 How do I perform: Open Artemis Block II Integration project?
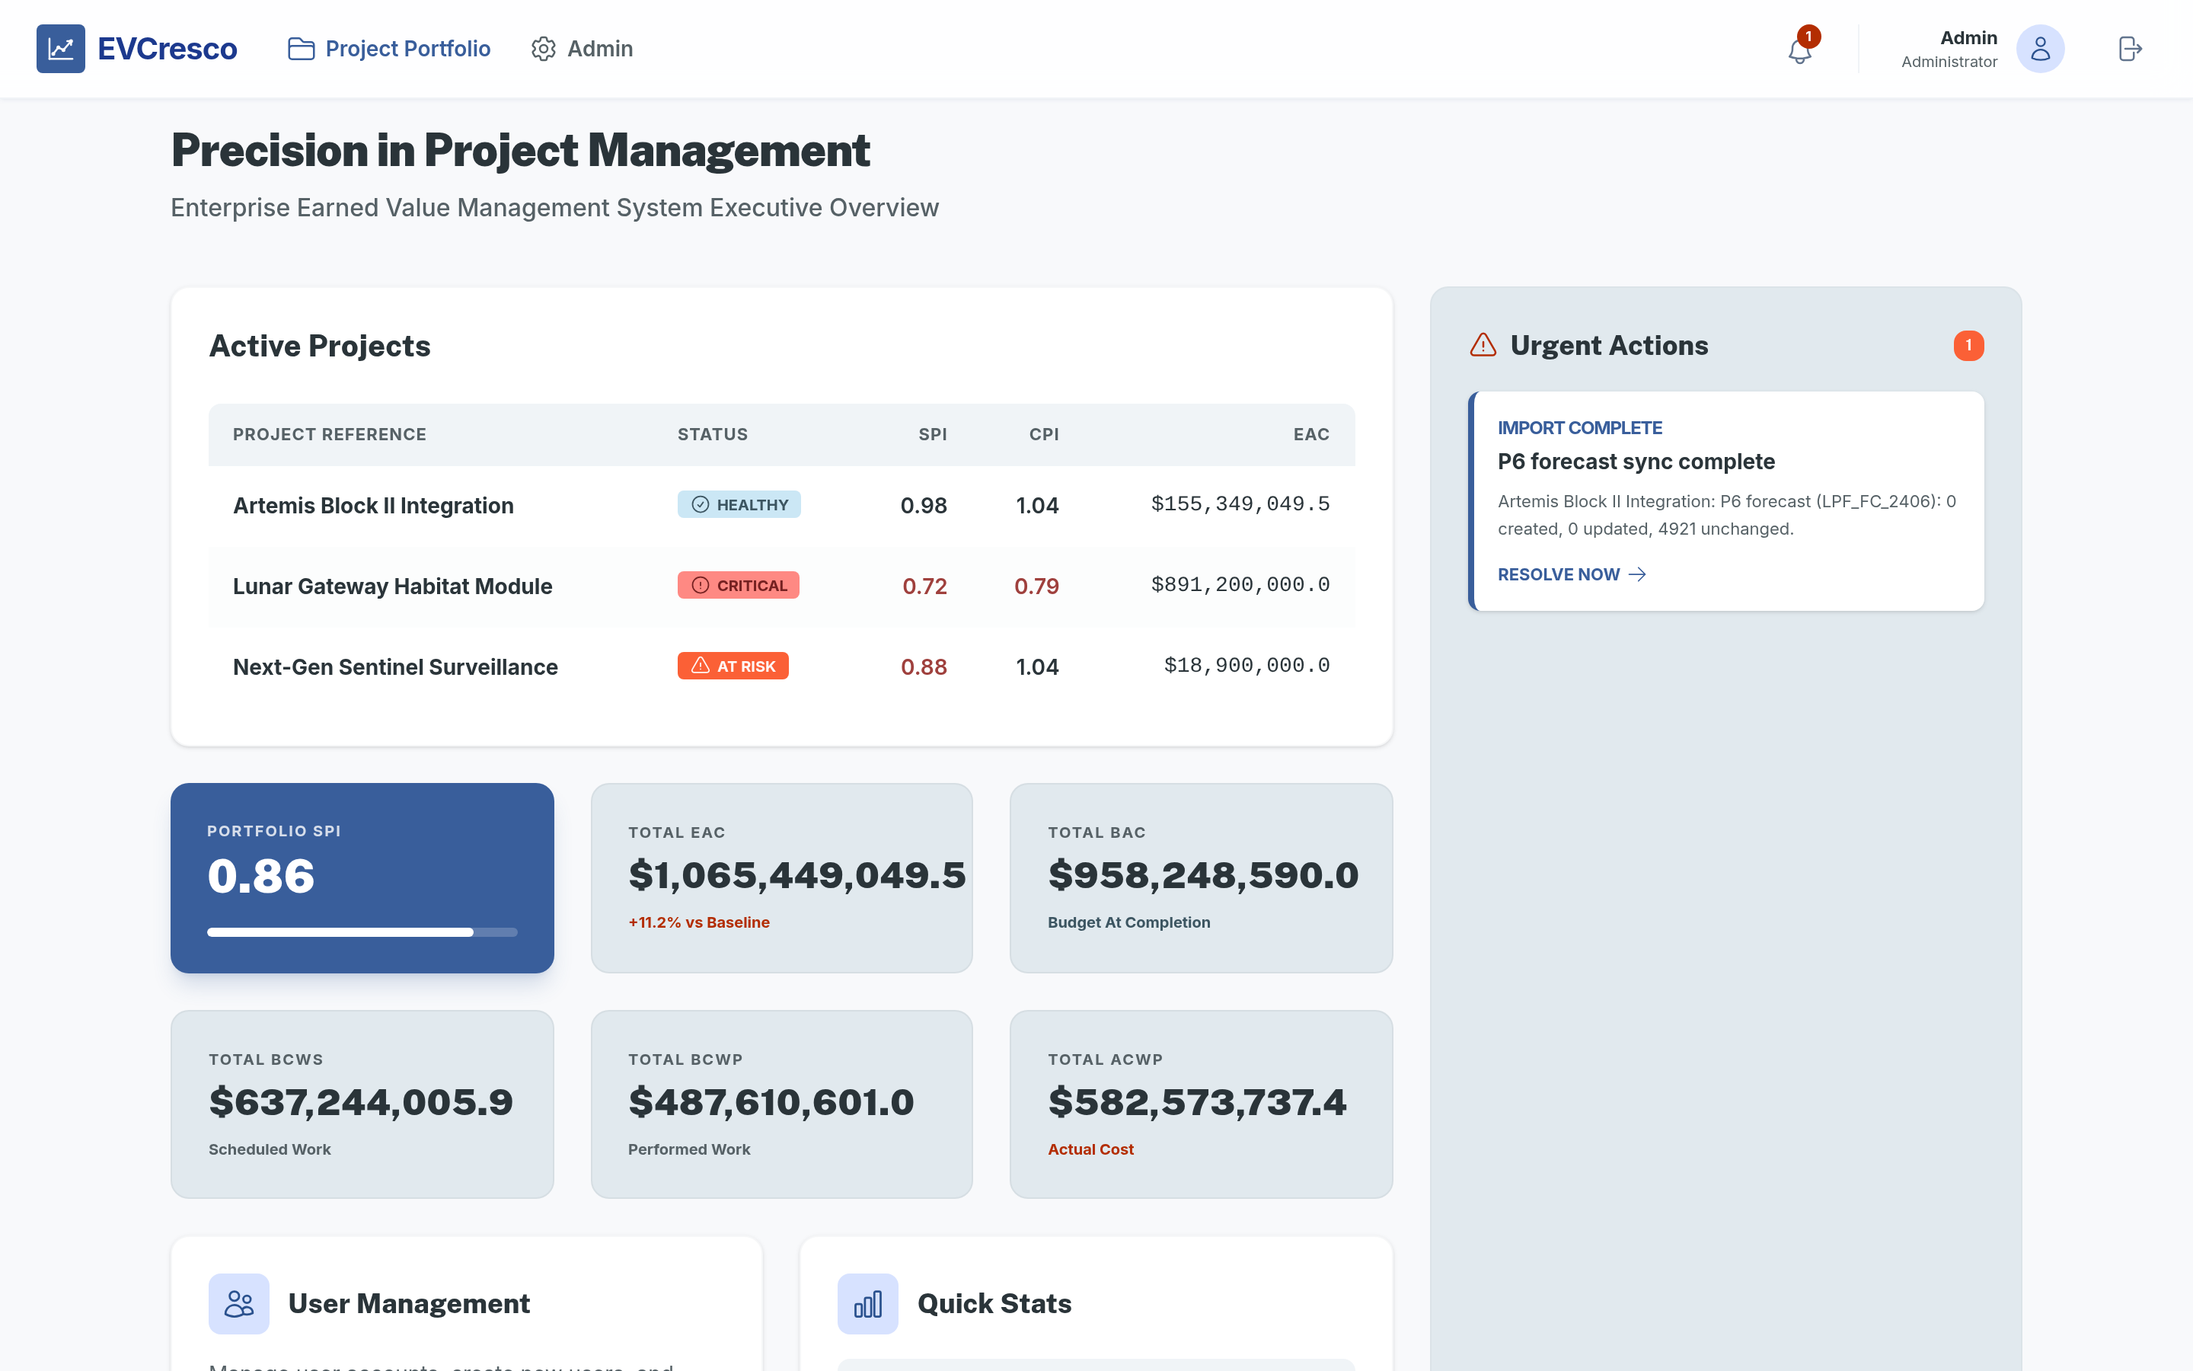click(x=373, y=506)
